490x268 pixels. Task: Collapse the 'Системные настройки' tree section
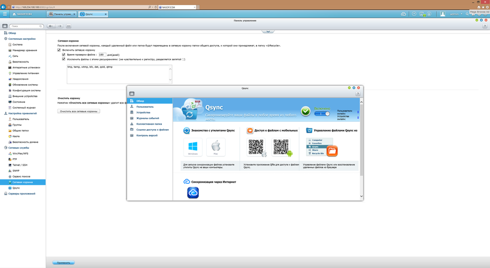5,39
